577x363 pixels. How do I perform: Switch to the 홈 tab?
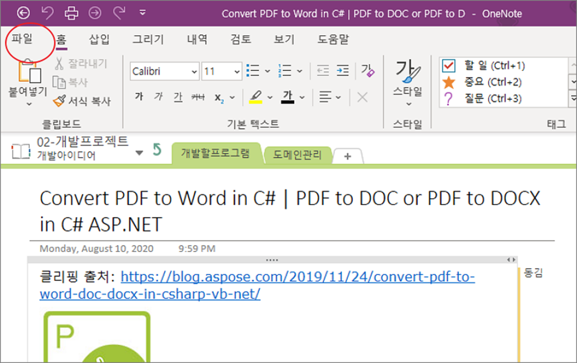(x=61, y=39)
